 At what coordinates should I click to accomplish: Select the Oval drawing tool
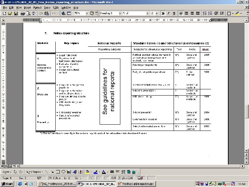click(63, 172)
